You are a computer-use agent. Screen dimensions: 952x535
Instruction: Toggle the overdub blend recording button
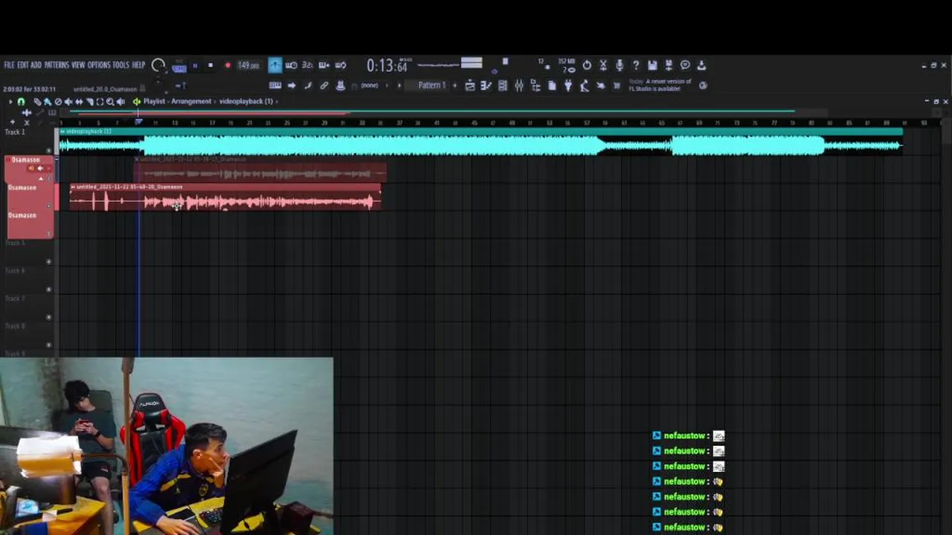(324, 65)
